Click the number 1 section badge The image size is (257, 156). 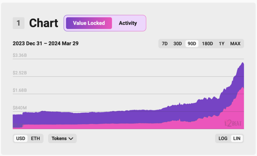[18, 23]
